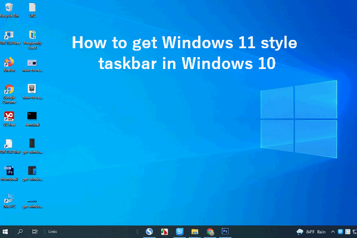Open the PDR 10.0 Trial shortcut
Screen dimensions: 357x238
point(10,146)
